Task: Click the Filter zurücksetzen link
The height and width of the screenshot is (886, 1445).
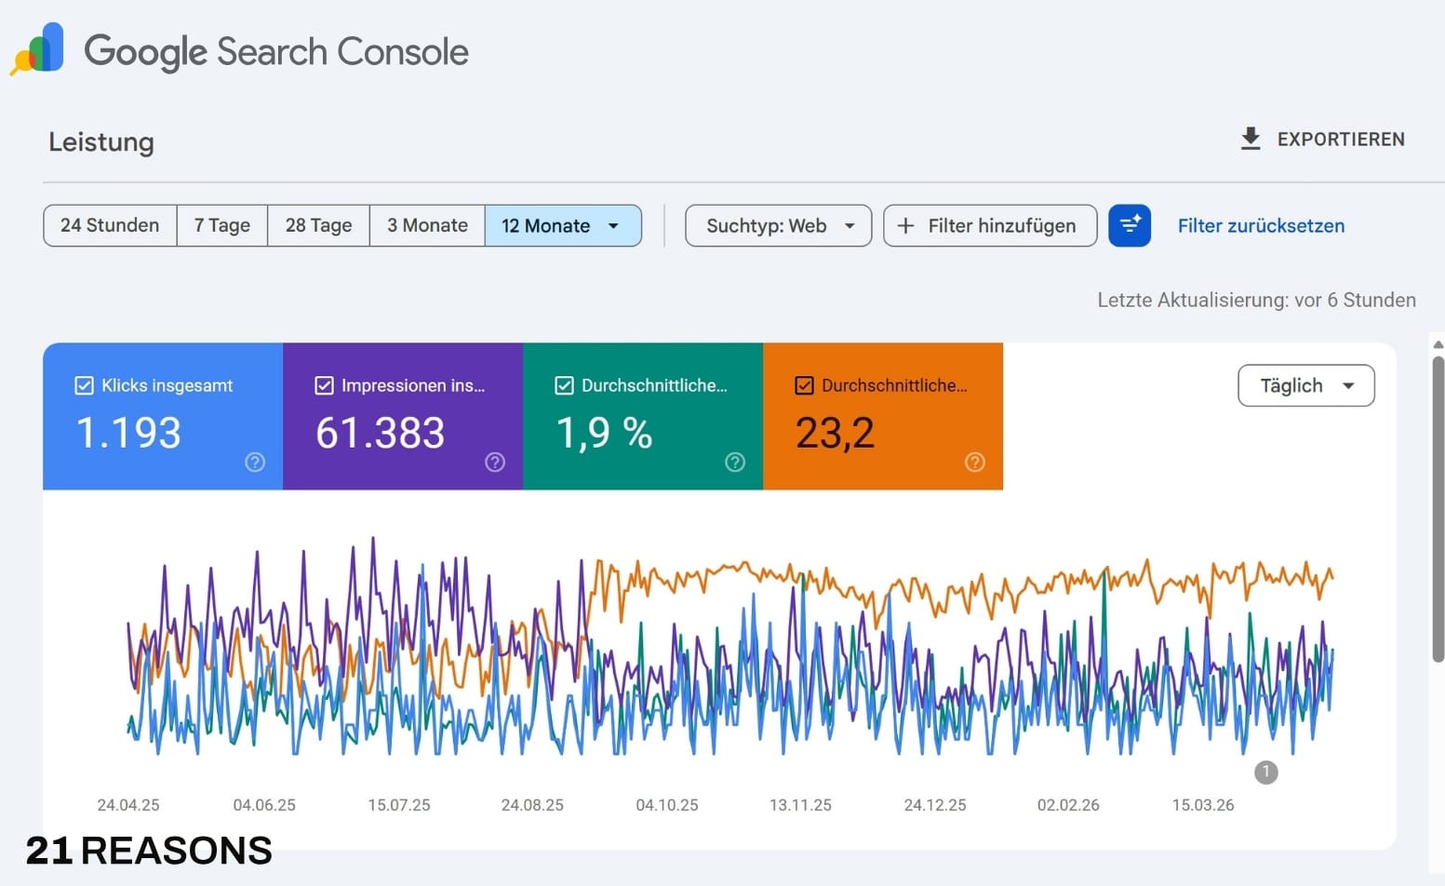Action: tap(1261, 225)
